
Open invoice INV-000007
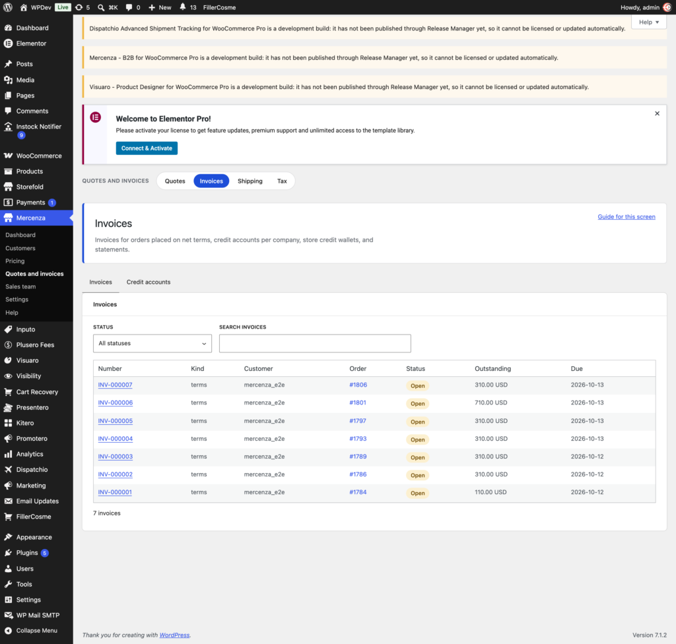point(115,385)
